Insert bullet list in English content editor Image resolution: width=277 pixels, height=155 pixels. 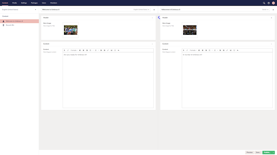(91, 50)
